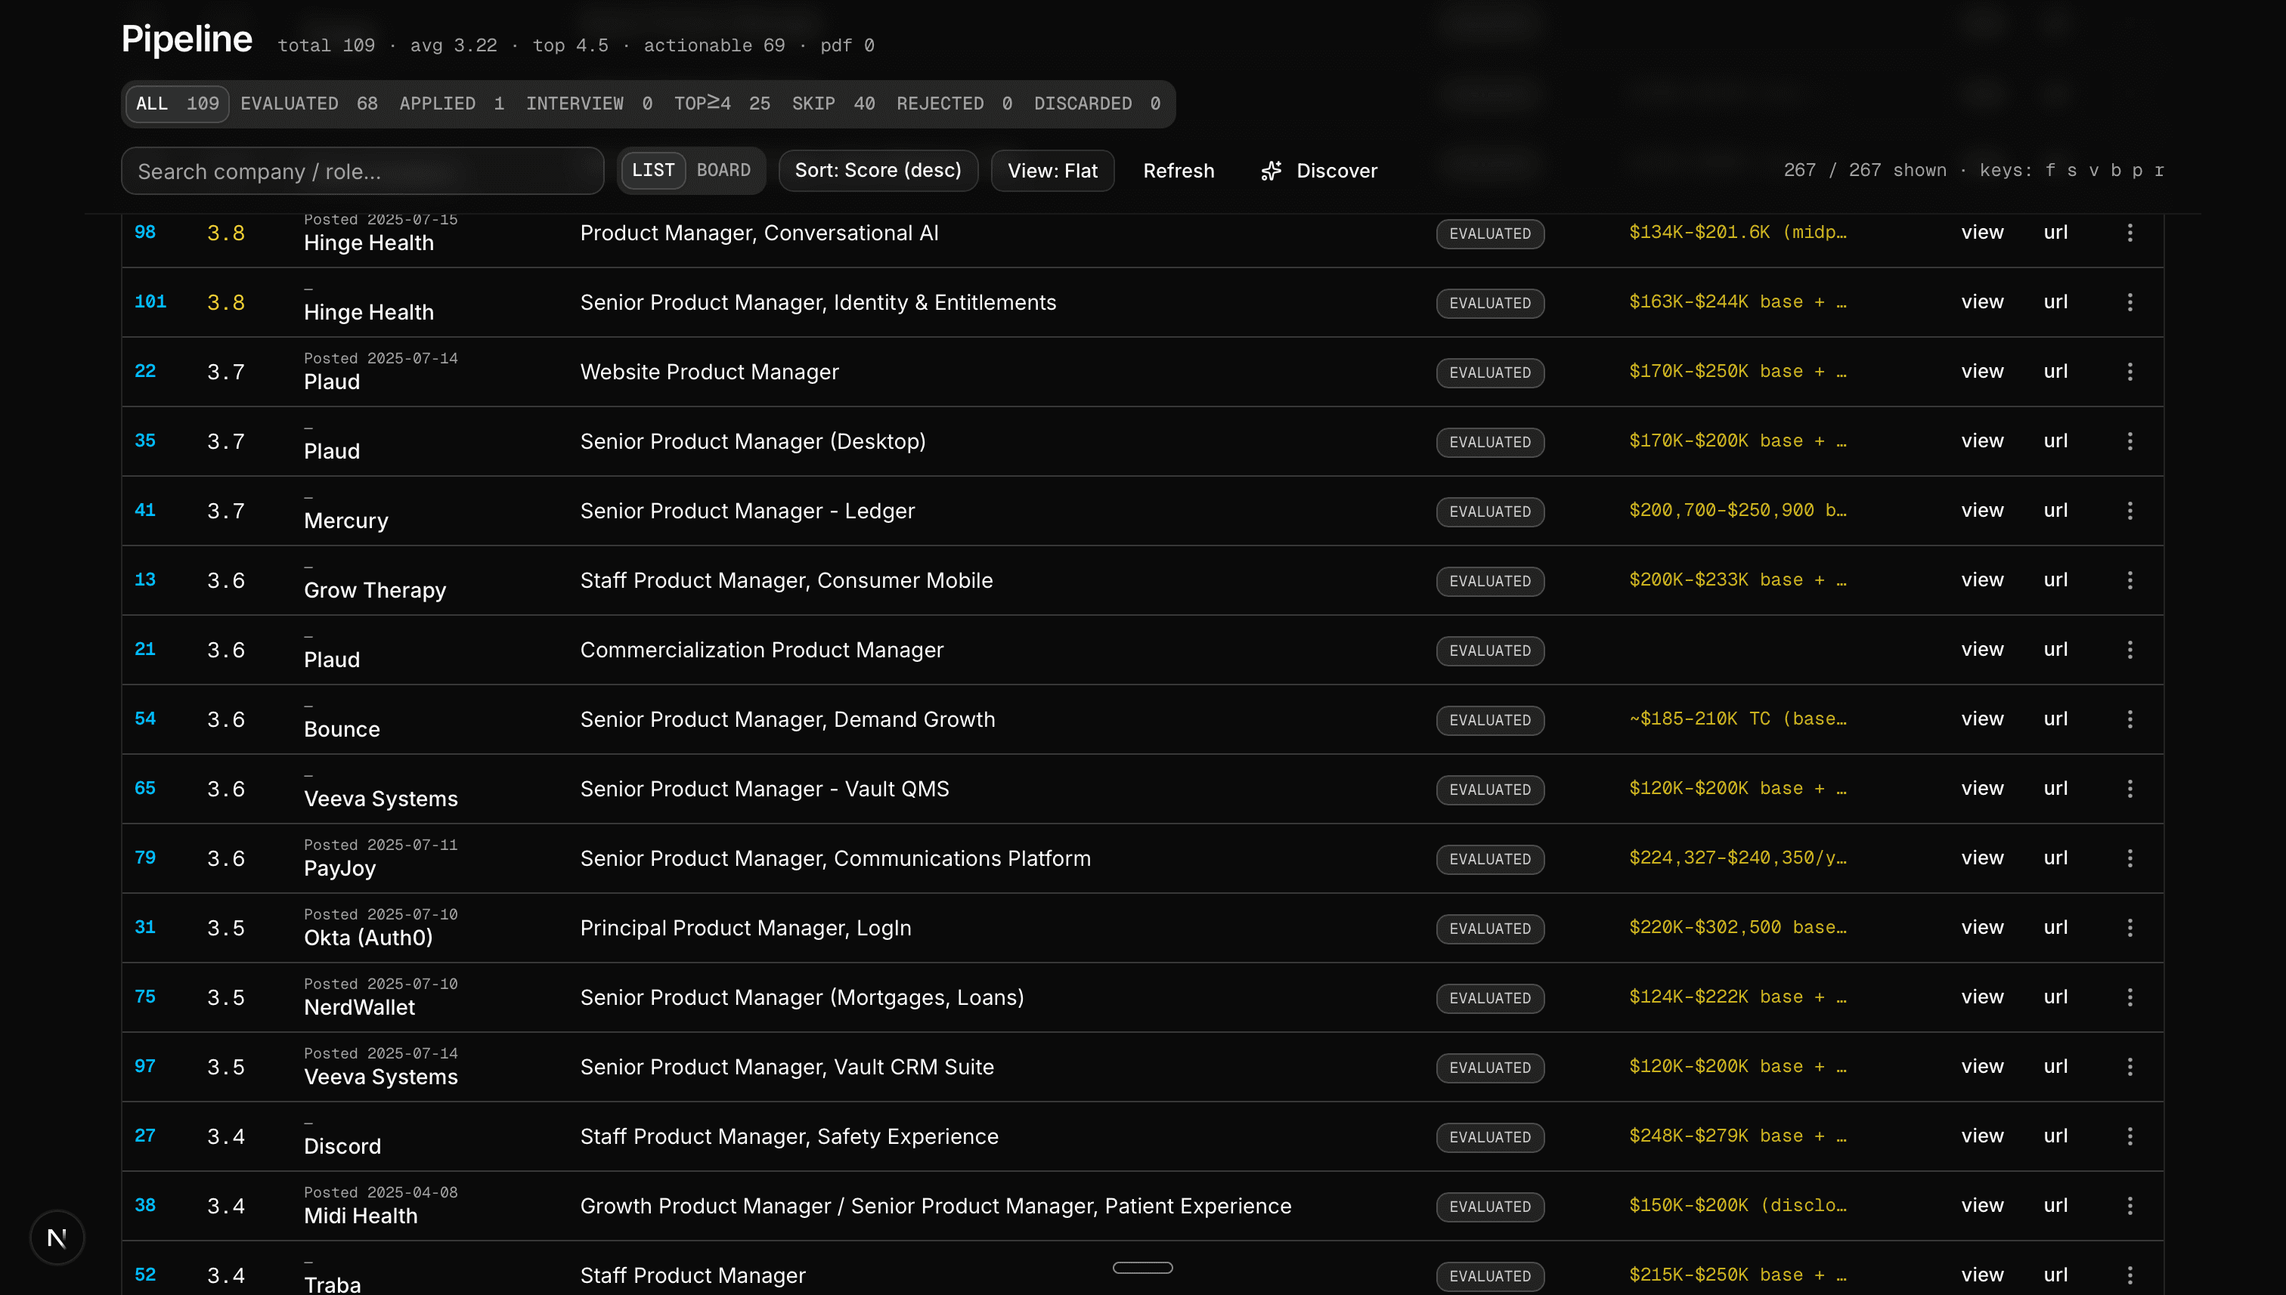Open url link for Discord Safety Experience
Screen dimensions: 2286x1295
coord(2055,1135)
